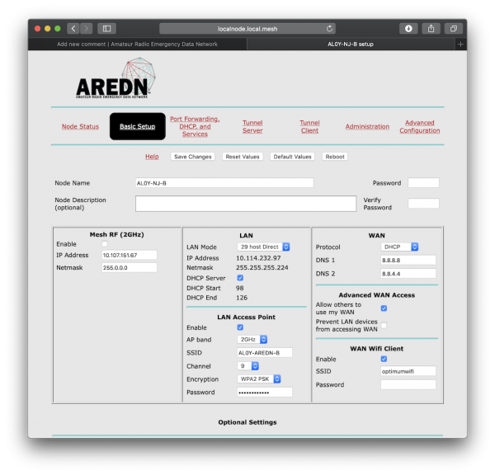Click LAN Netmask 255.255.255.224 text
This screenshot has width=495, height=475.
point(262,268)
